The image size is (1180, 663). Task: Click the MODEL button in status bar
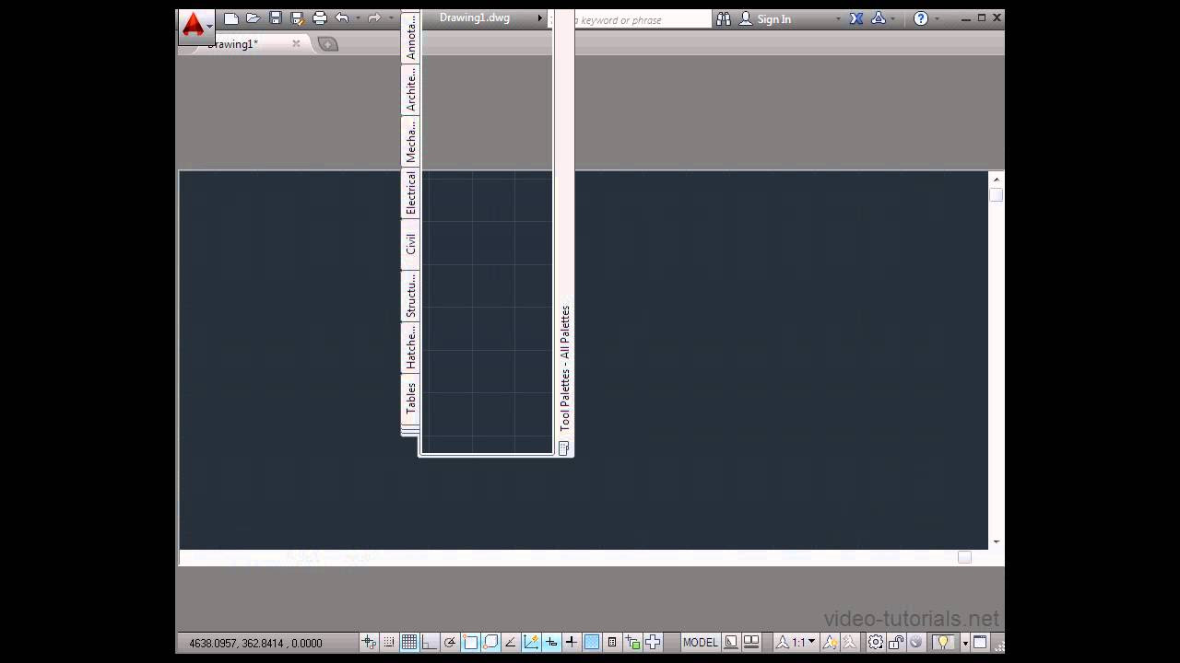701,643
